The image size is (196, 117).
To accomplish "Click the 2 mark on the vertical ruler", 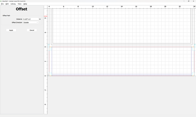I will click(45, 61).
